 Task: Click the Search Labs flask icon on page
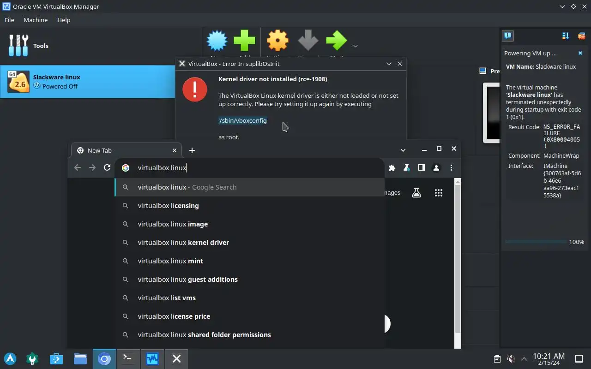pyautogui.click(x=416, y=193)
